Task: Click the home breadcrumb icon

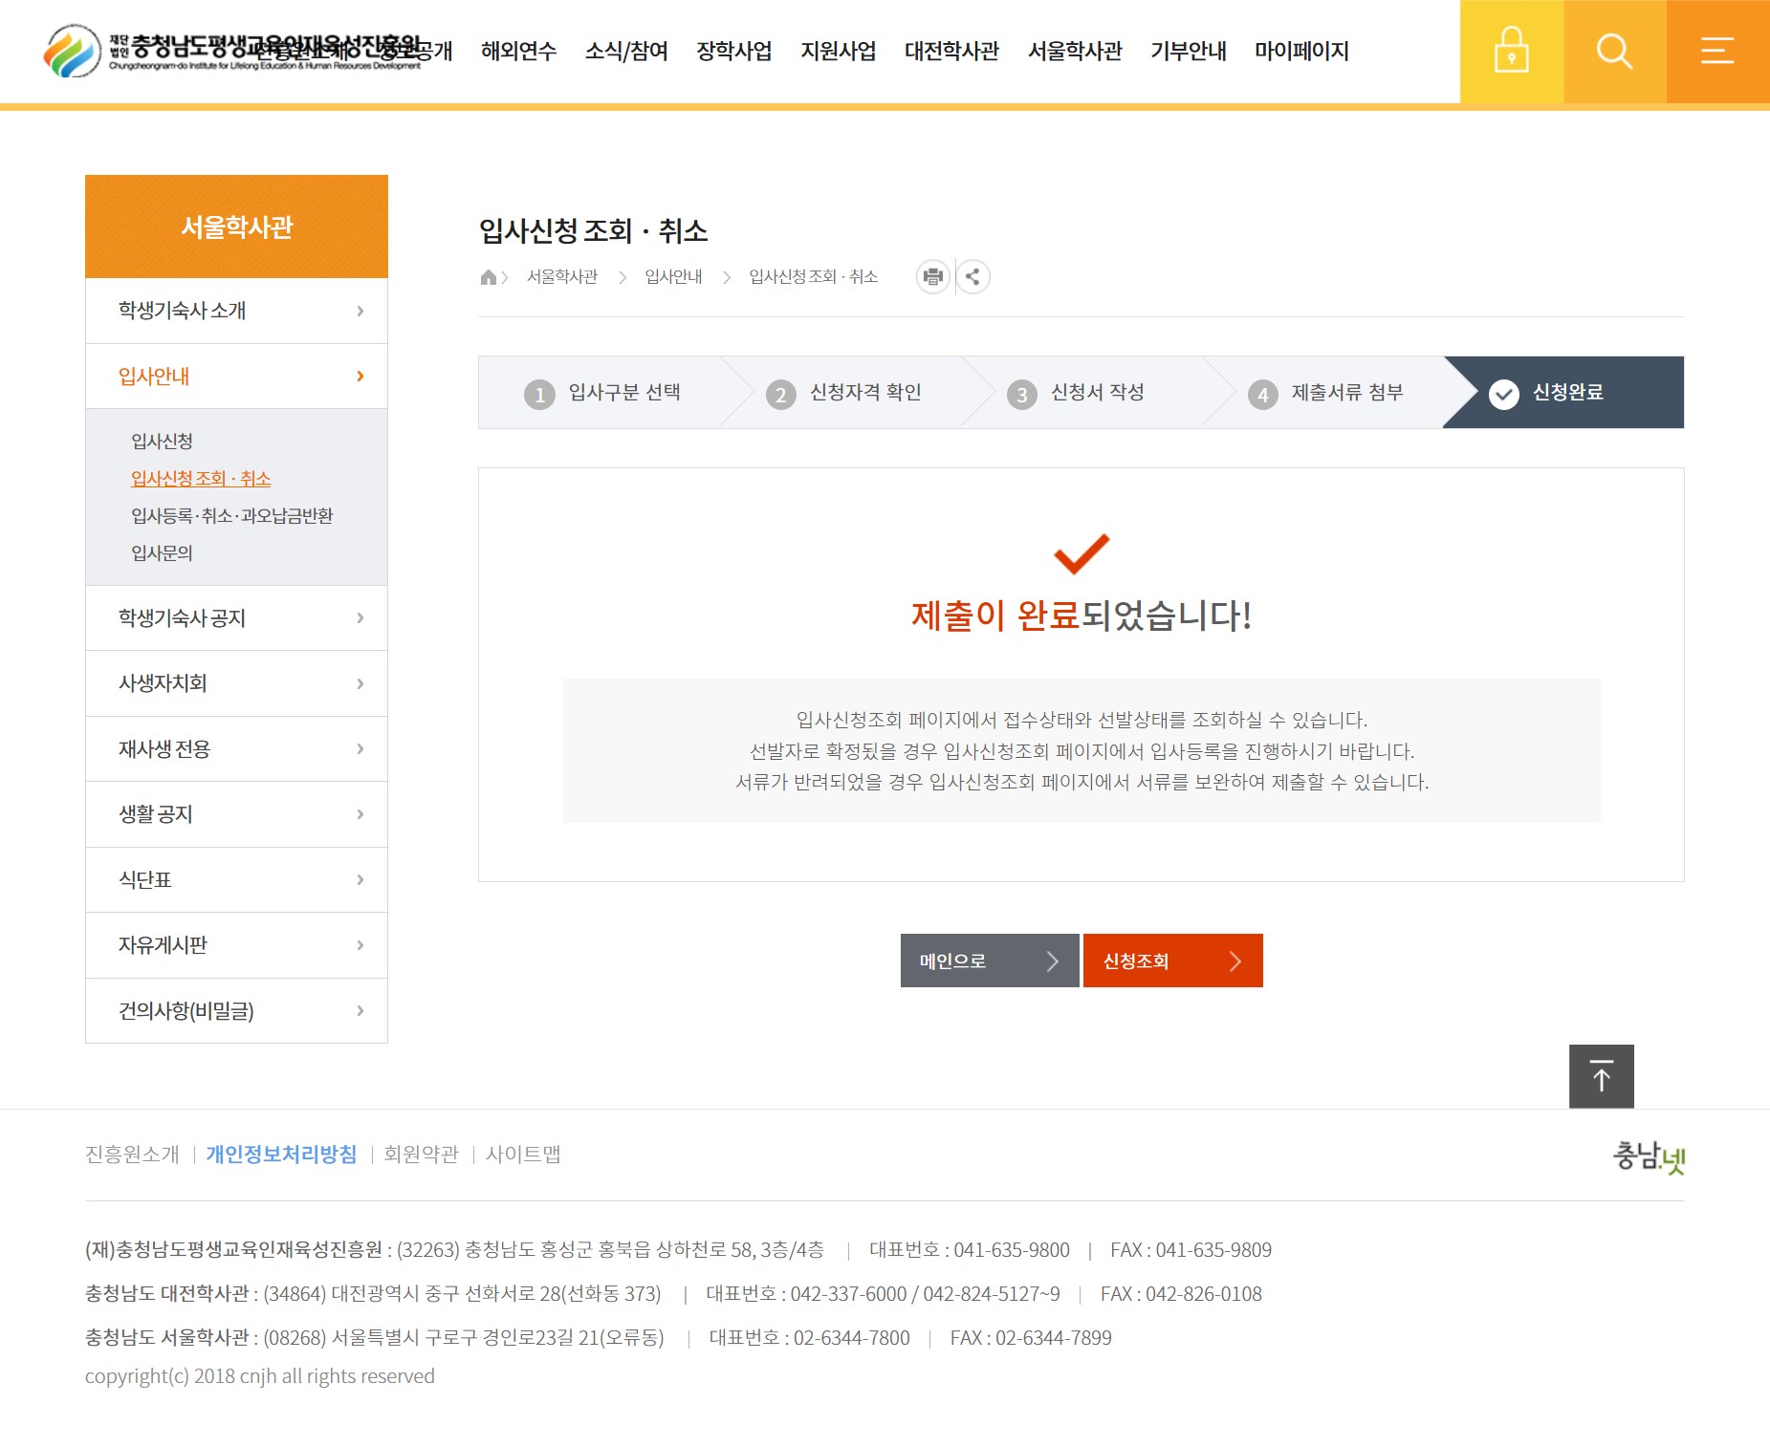Action: 489,277
